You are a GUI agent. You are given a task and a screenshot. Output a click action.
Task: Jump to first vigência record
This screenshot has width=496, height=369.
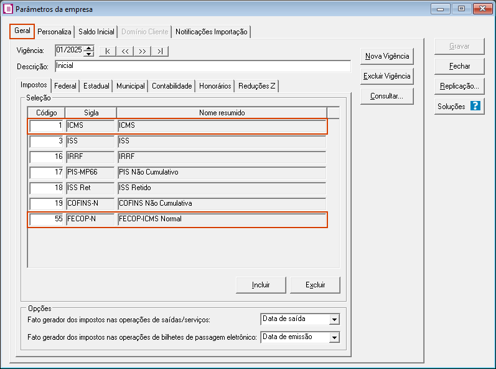click(x=108, y=51)
